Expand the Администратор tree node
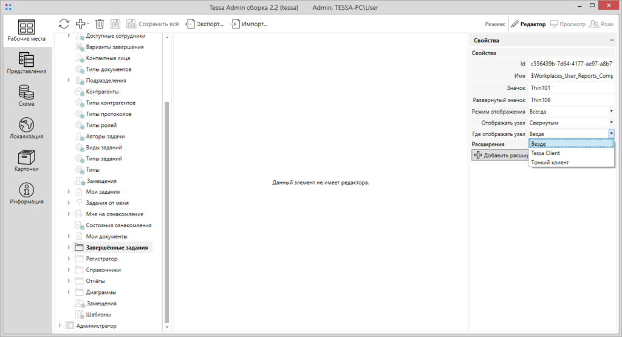 pos(60,326)
